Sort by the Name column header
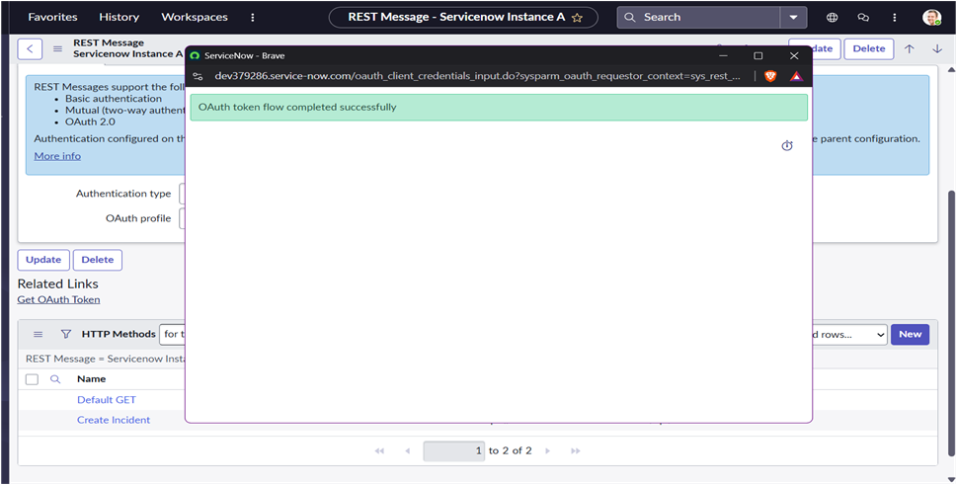This screenshot has width=957, height=485. click(92, 379)
